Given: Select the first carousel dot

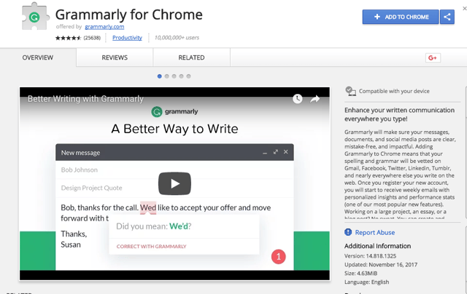Looking at the screenshot, I should point(159,76).
